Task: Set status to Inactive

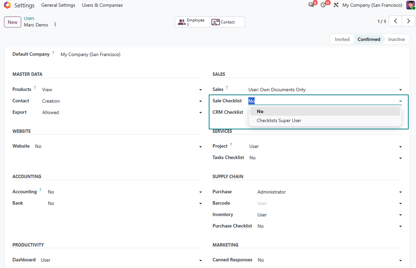Action: point(396,39)
